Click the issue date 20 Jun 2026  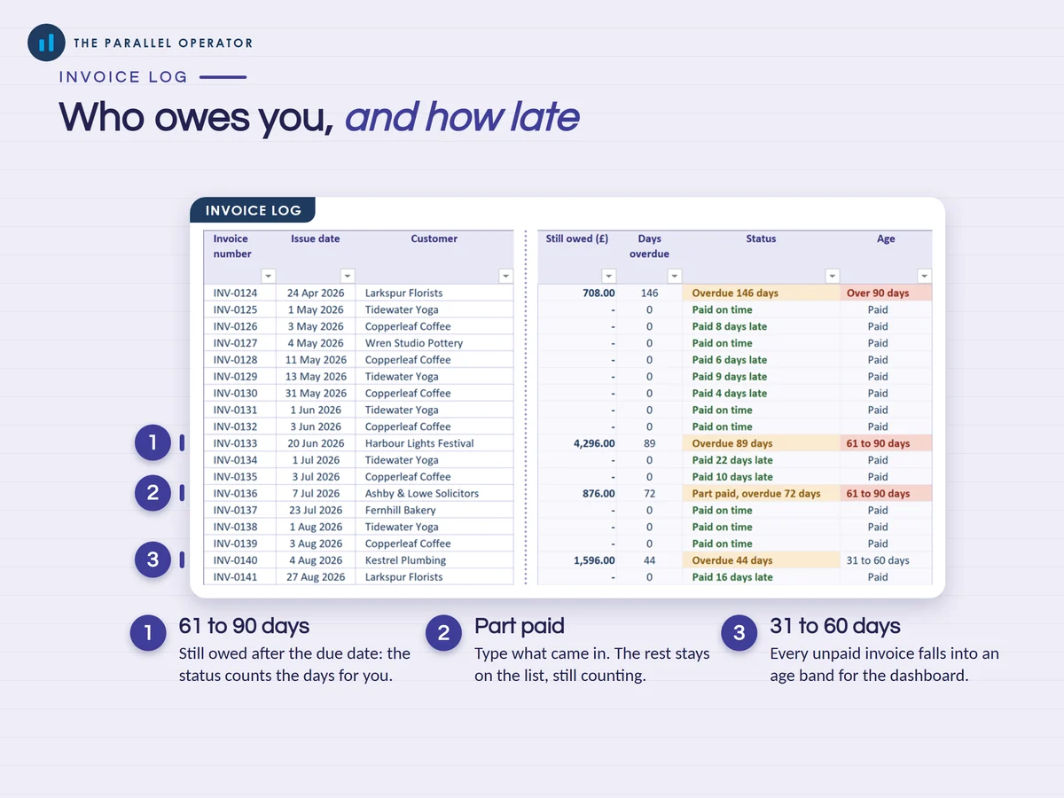pyautogui.click(x=316, y=443)
